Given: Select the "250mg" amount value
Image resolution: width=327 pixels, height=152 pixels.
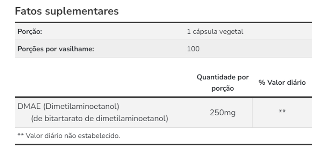Looking at the screenshot, I should [x=223, y=113].
